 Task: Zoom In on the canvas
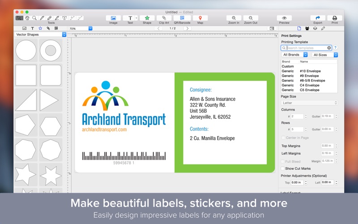(234, 18)
